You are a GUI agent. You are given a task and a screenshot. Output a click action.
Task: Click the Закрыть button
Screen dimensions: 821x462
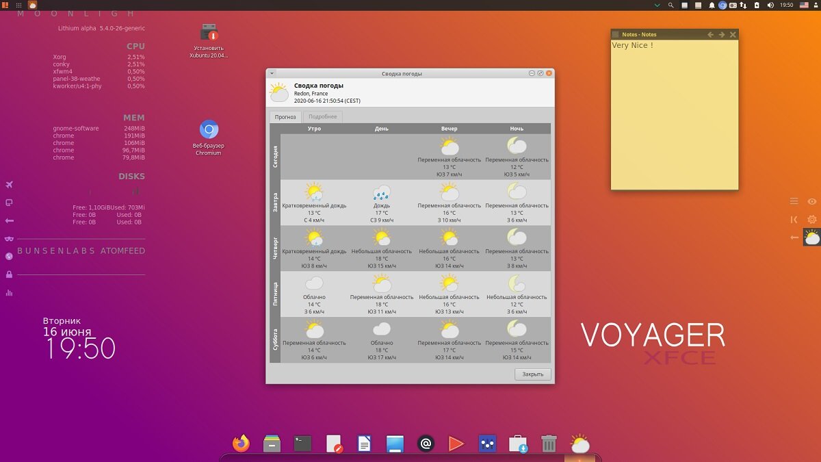coord(532,374)
